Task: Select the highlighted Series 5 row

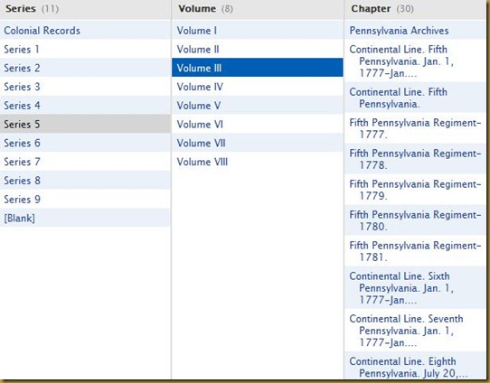Action: click(x=85, y=124)
